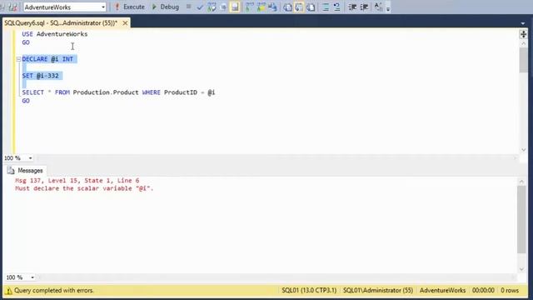533x300 pixels.
Task: Click 'AdventureWorks' in the status bar
Action: pos(442,291)
